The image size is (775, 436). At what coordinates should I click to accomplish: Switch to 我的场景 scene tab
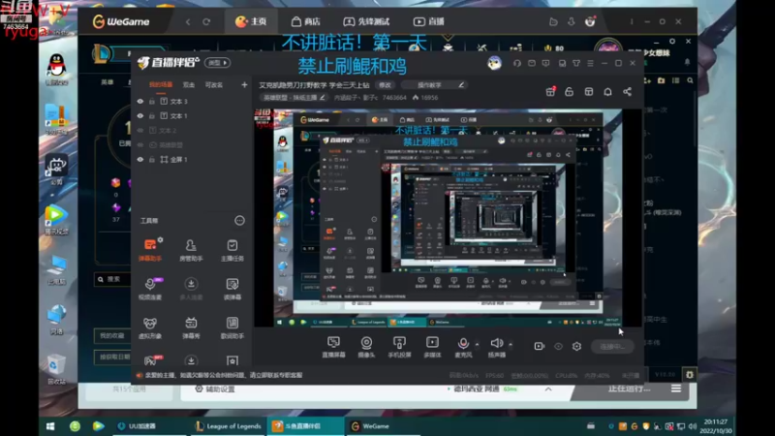pos(161,84)
